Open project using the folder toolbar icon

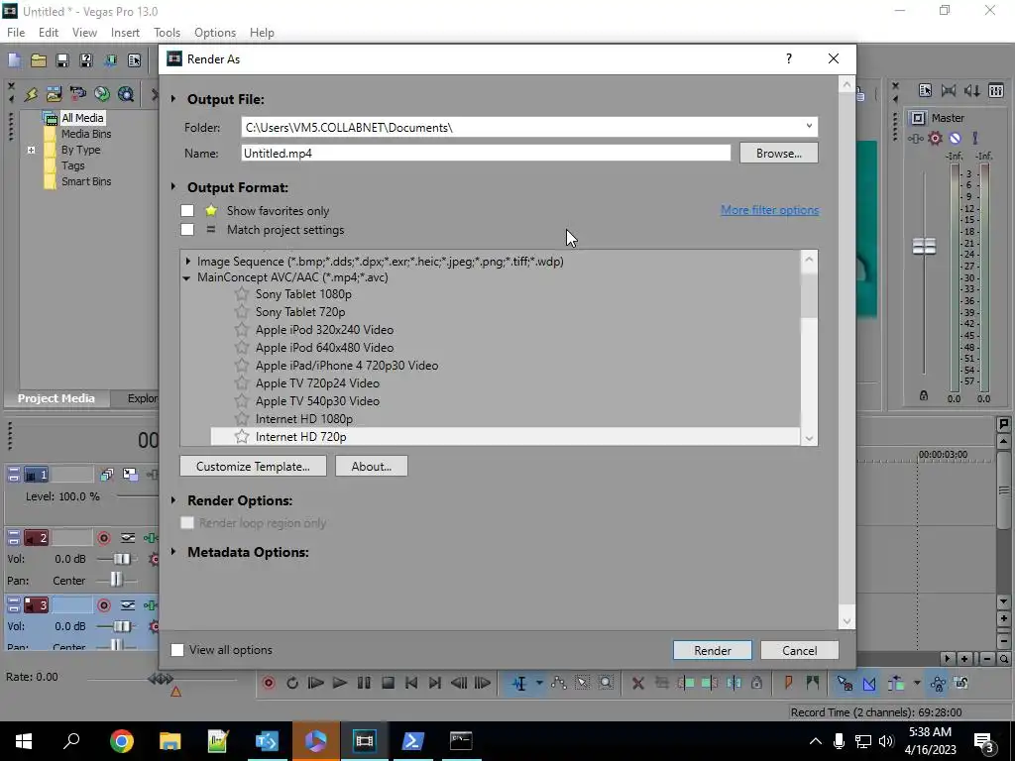click(39, 60)
